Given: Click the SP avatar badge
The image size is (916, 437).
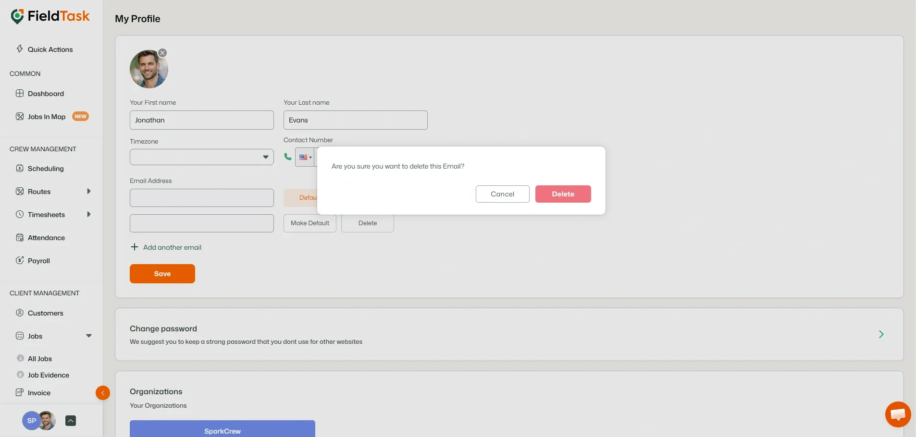Looking at the screenshot, I should tap(31, 421).
